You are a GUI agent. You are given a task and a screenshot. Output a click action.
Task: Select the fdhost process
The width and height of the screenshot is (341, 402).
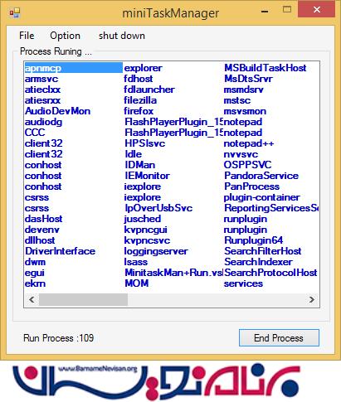(139, 79)
